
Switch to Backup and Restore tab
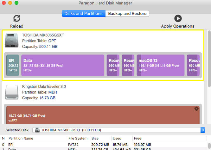127,14
